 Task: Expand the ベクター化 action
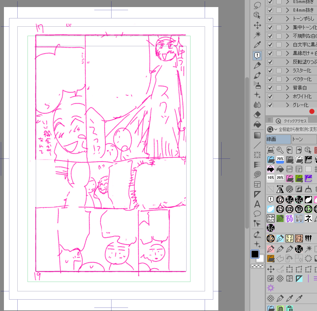[x=288, y=79]
